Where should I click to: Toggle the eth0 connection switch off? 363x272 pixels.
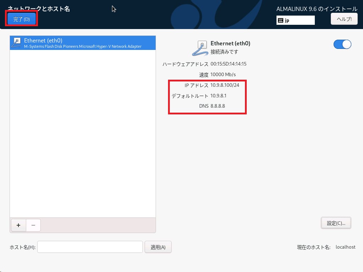point(342,44)
